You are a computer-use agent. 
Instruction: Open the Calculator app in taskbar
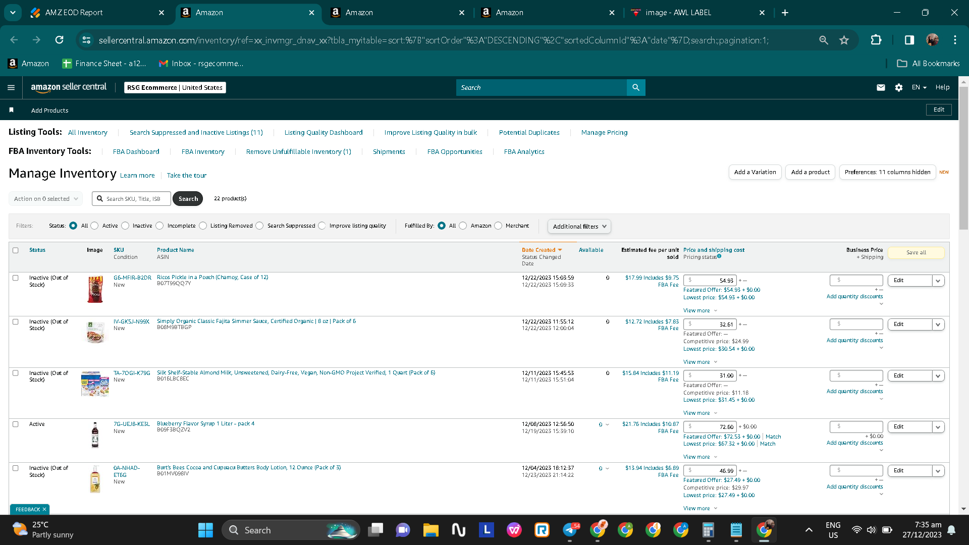point(708,530)
